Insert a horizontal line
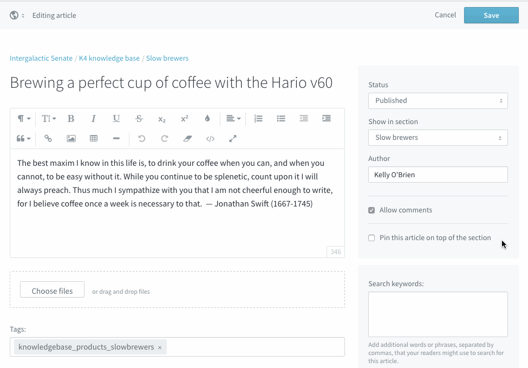 116,139
